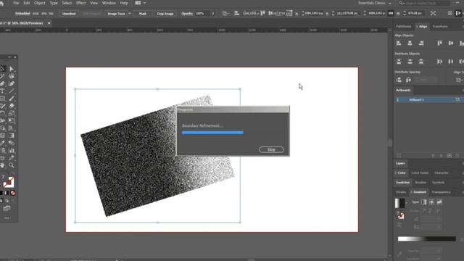
Task: Select the Type tool
Action: click(x=3, y=91)
